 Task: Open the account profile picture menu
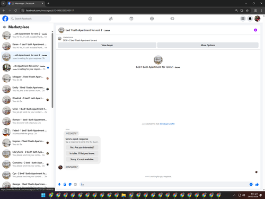pyautogui.click(x=257, y=19)
